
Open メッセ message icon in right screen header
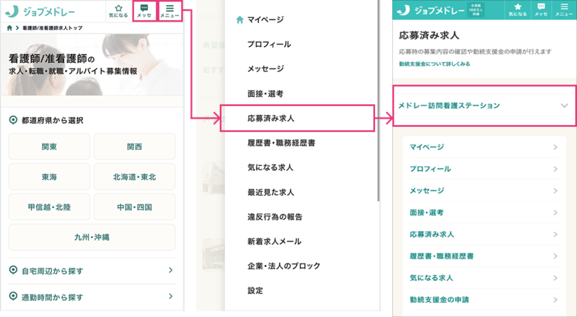click(x=541, y=10)
